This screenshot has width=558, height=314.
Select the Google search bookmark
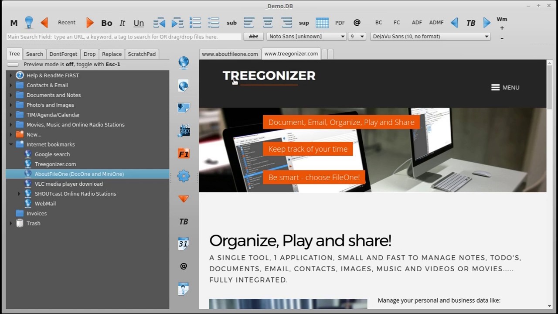coord(52,154)
